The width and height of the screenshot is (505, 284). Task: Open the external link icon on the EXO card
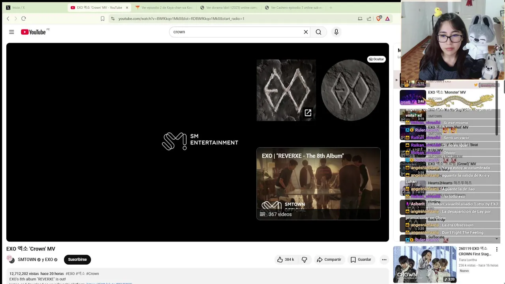tap(308, 113)
